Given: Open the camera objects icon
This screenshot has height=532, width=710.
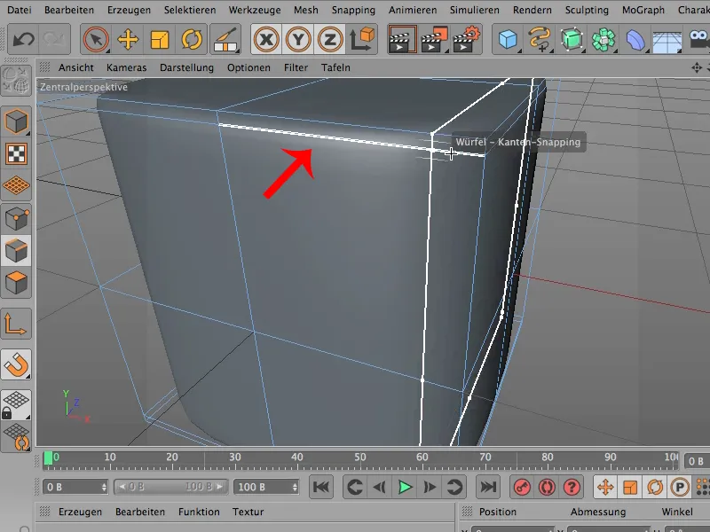Looking at the screenshot, I should (698, 39).
